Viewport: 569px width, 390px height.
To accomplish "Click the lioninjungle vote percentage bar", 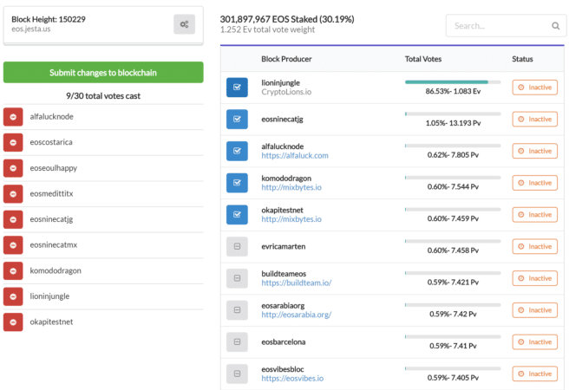I will point(452,82).
